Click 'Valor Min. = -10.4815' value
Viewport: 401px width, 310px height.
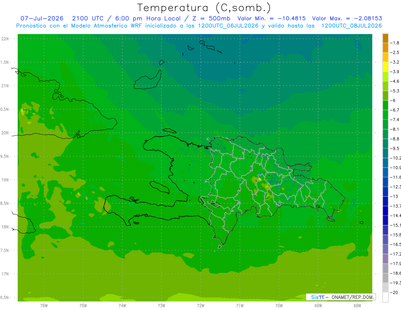tap(271, 18)
